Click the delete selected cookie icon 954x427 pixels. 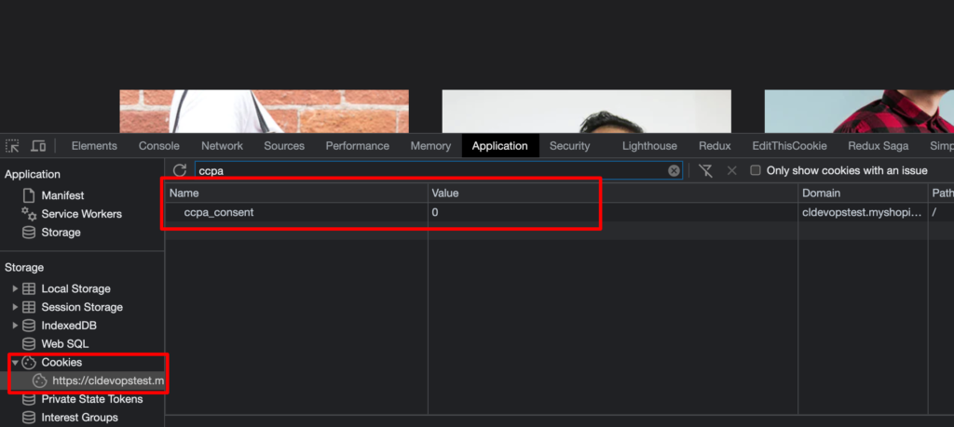(731, 171)
